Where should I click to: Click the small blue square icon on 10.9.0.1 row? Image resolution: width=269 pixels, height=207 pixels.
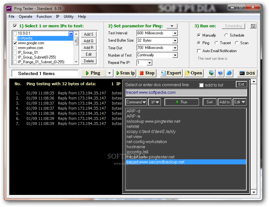point(71,34)
